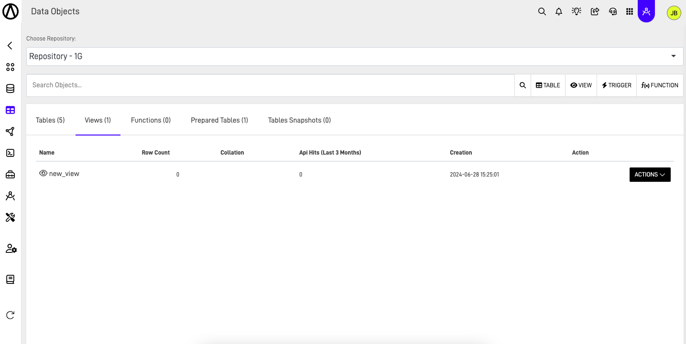The height and width of the screenshot is (344, 686).
Task: Click the FUNCTION create button
Action: tap(660, 85)
